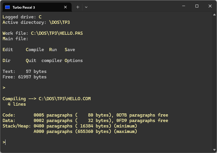Click the scrollbar down arrow
The image size is (217, 153).
tap(214, 150)
